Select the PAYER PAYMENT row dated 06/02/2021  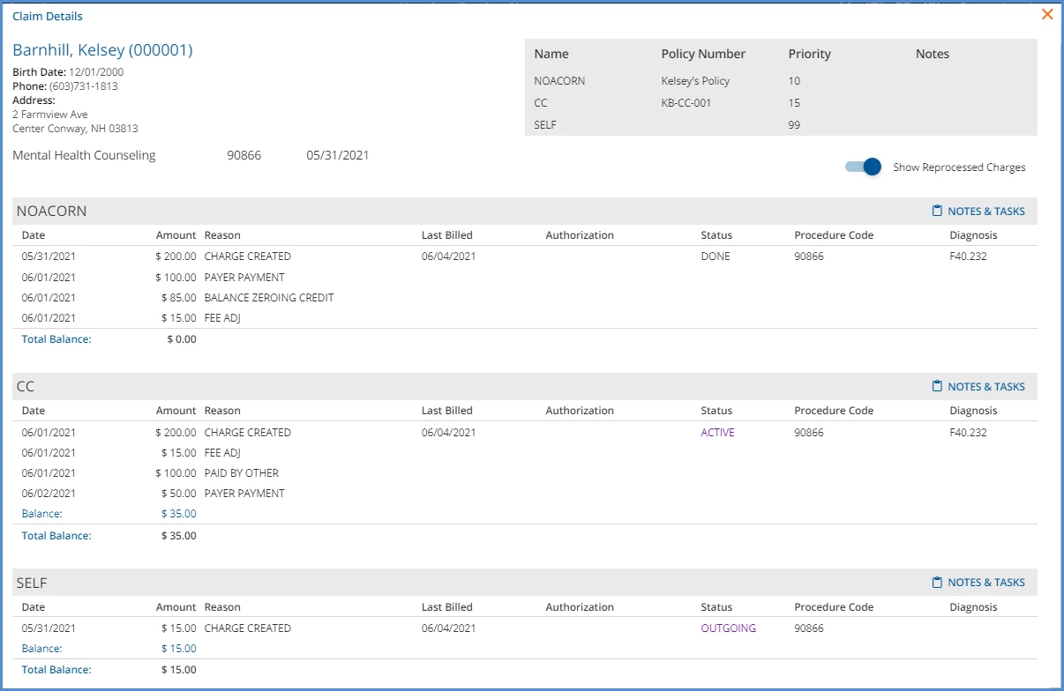pos(525,494)
